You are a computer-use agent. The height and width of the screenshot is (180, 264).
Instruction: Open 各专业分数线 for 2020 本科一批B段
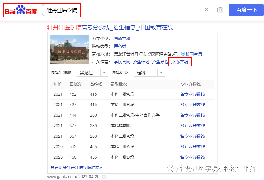tap(192, 157)
